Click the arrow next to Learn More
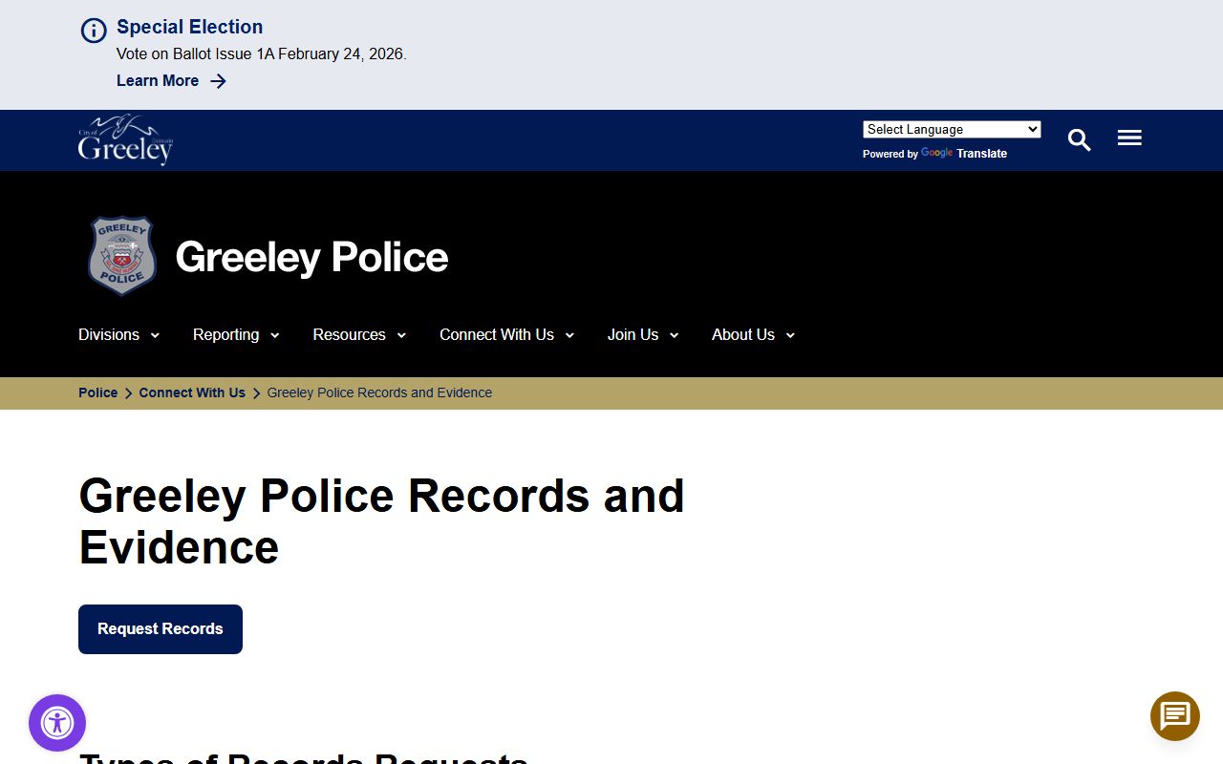1223x764 pixels. 218,81
